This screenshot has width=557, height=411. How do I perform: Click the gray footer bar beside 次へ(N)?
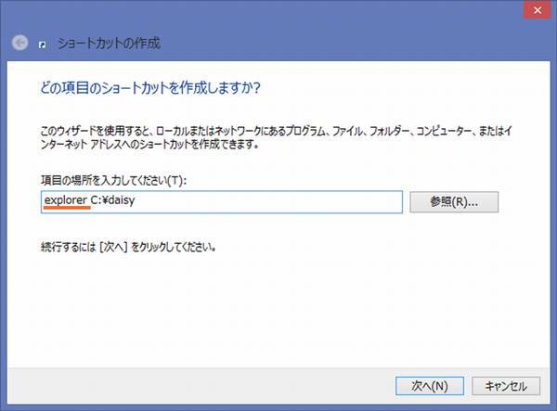(x=199, y=386)
